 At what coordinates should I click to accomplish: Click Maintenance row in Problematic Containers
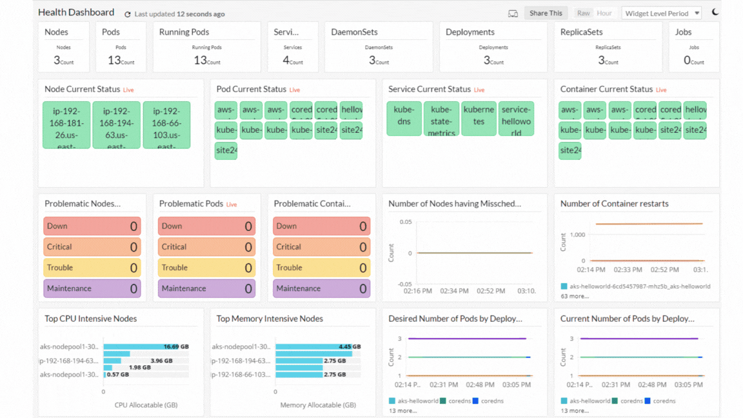tap(321, 288)
